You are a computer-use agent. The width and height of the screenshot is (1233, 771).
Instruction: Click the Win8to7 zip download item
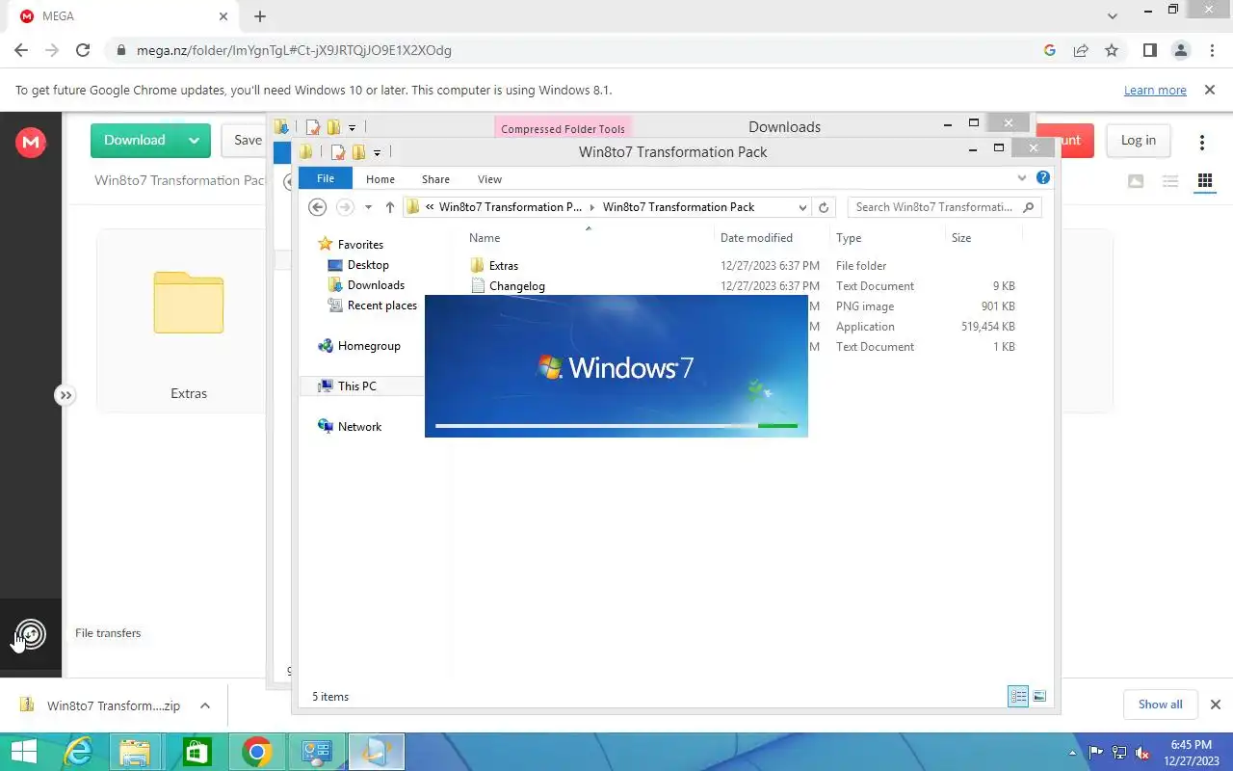100,705
